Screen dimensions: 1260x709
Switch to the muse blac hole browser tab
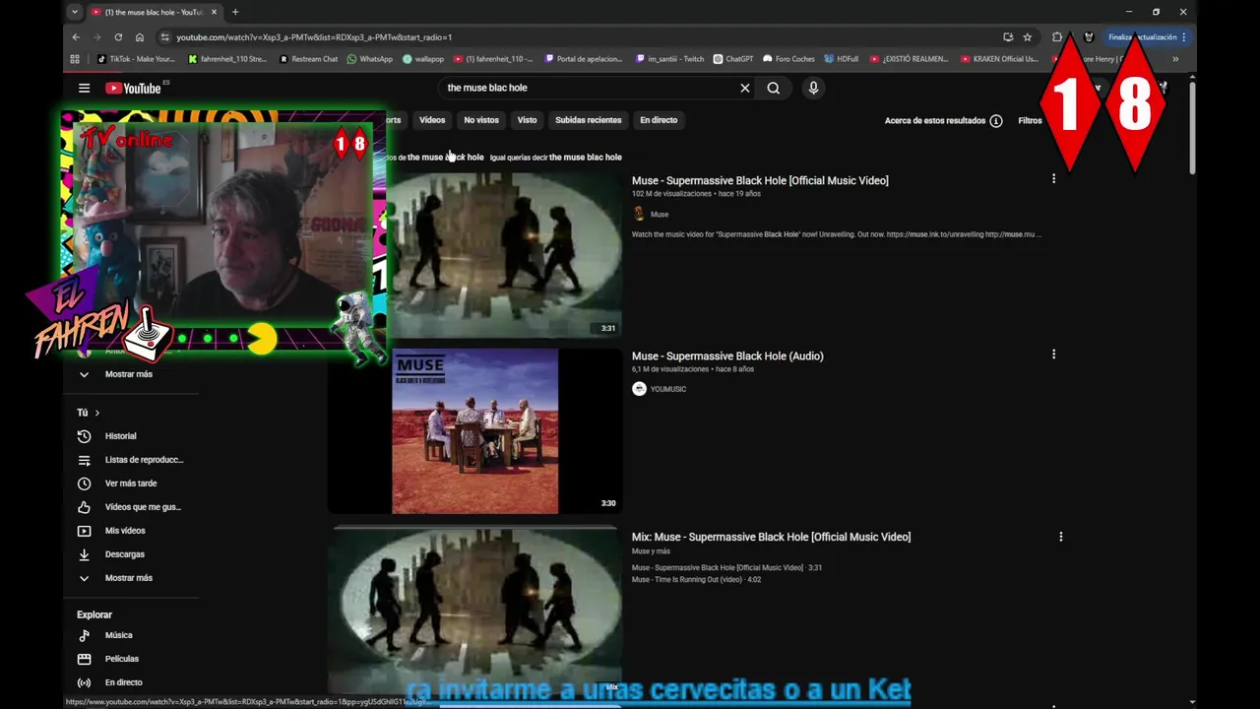(x=154, y=12)
